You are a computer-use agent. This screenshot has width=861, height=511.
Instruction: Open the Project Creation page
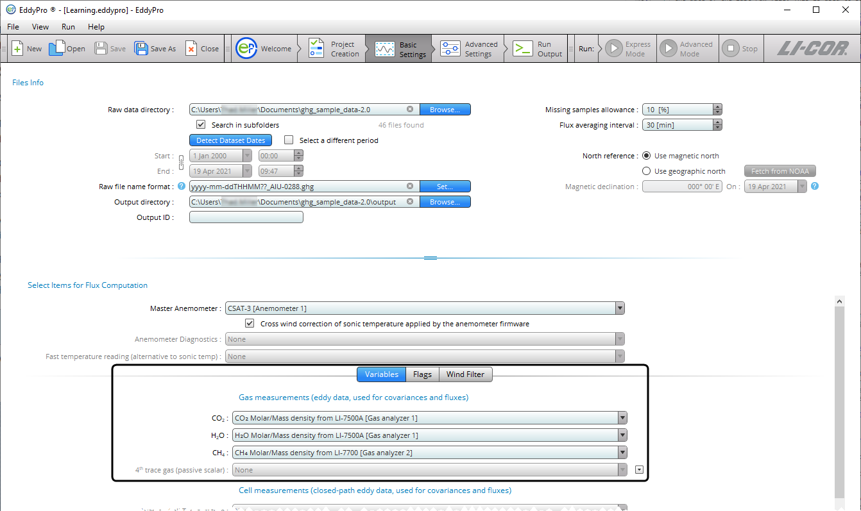tap(334, 49)
